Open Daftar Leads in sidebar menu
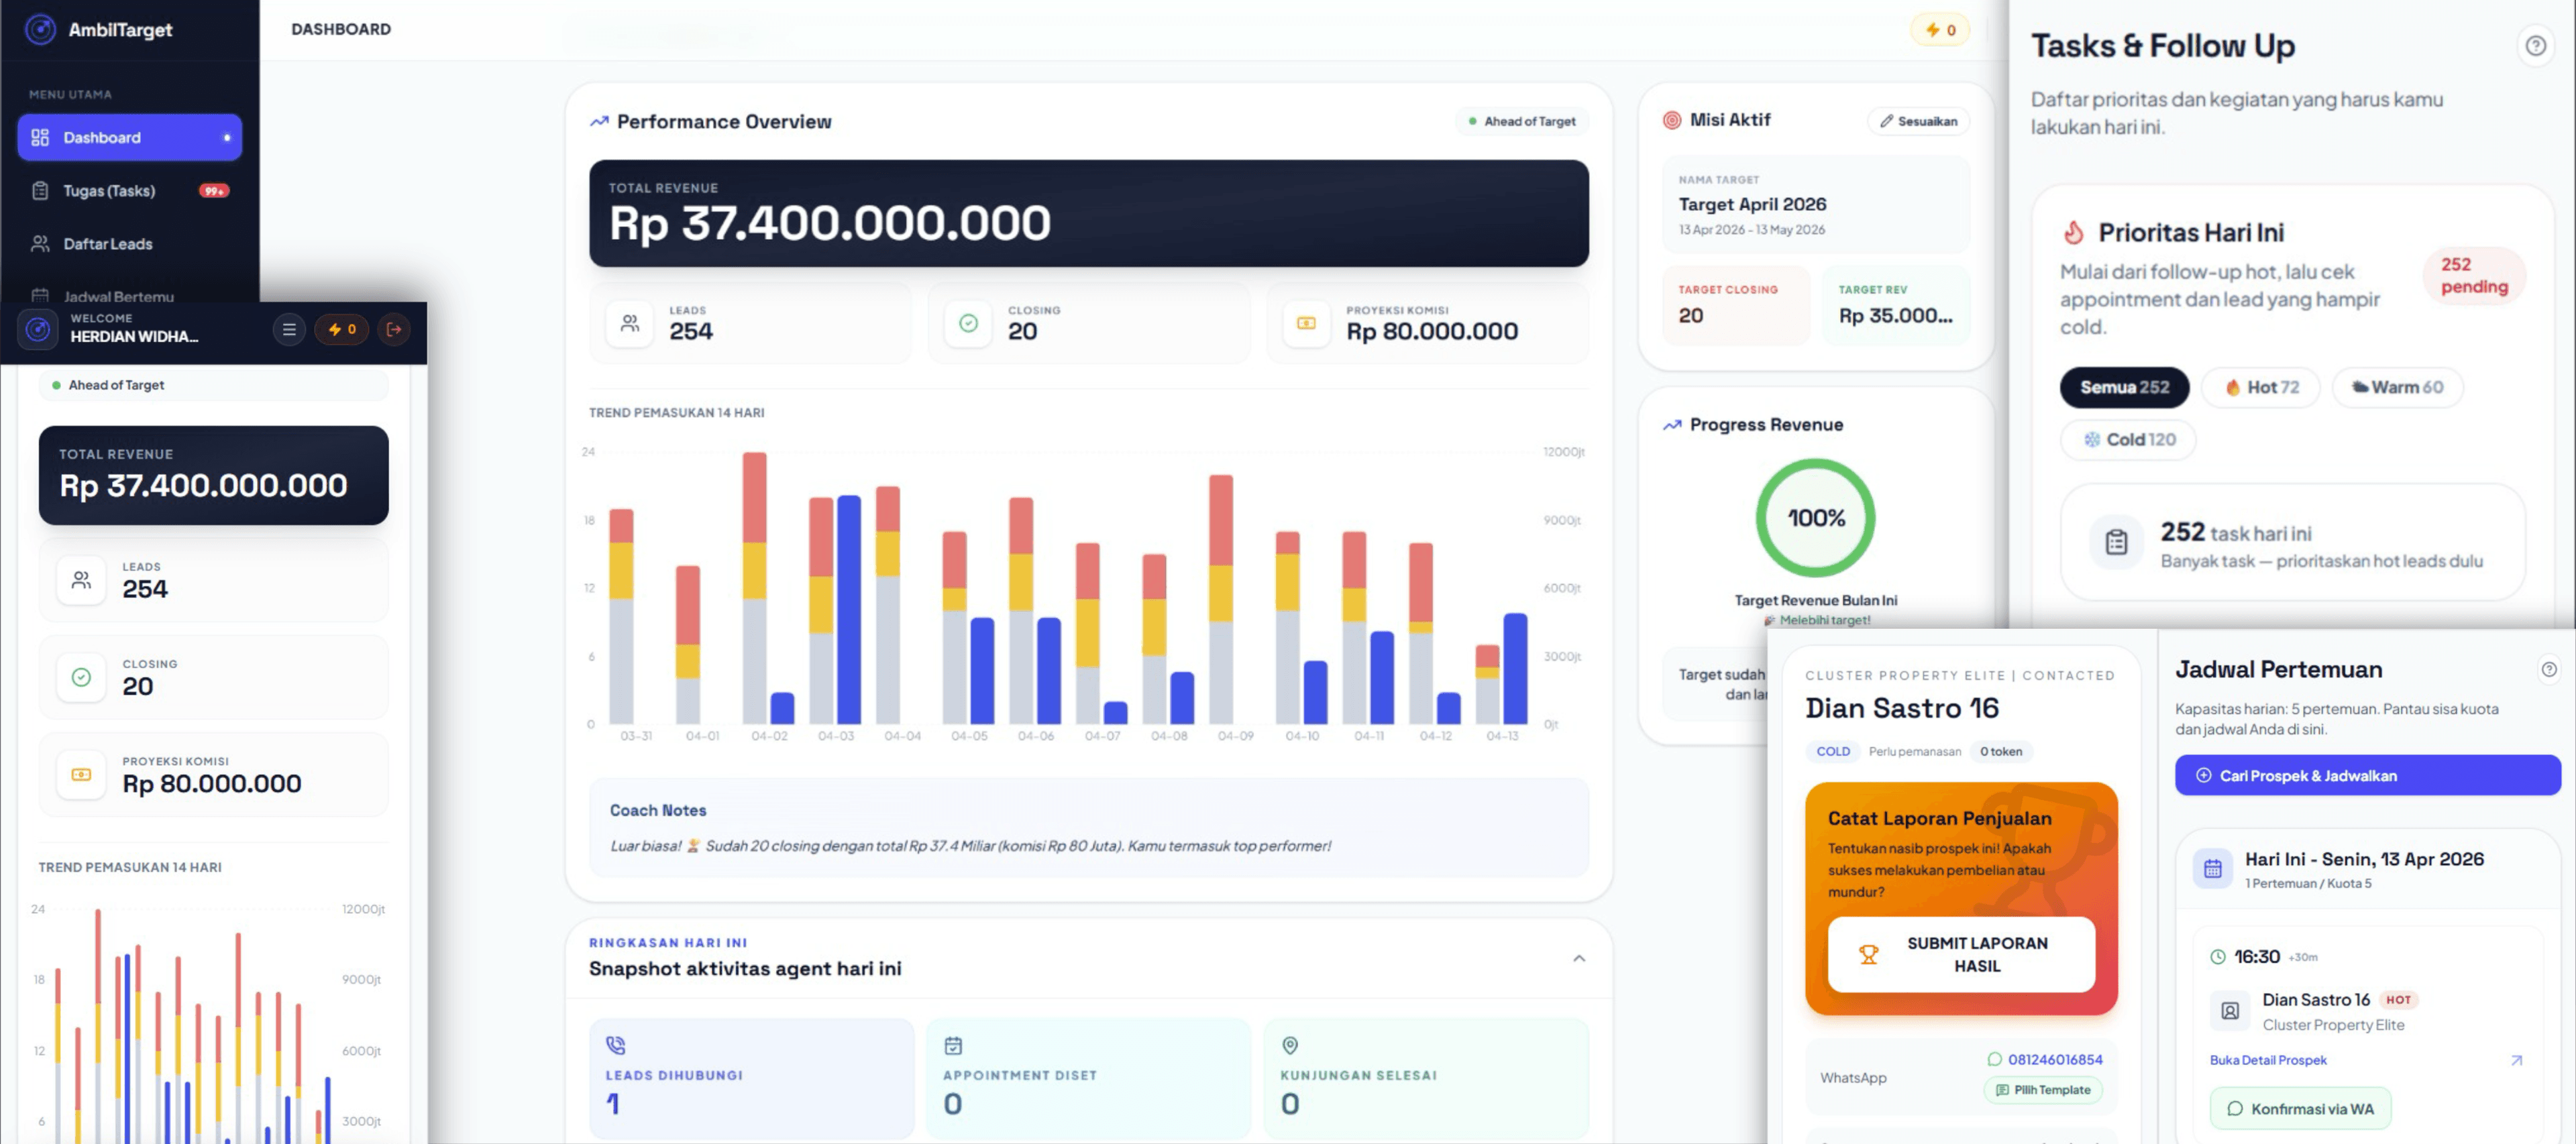The height and width of the screenshot is (1144, 2576). point(129,244)
